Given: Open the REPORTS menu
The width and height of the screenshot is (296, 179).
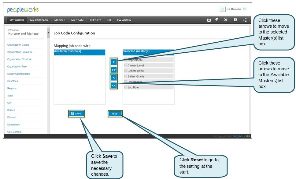Looking at the screenshot, I should point(95,20).
